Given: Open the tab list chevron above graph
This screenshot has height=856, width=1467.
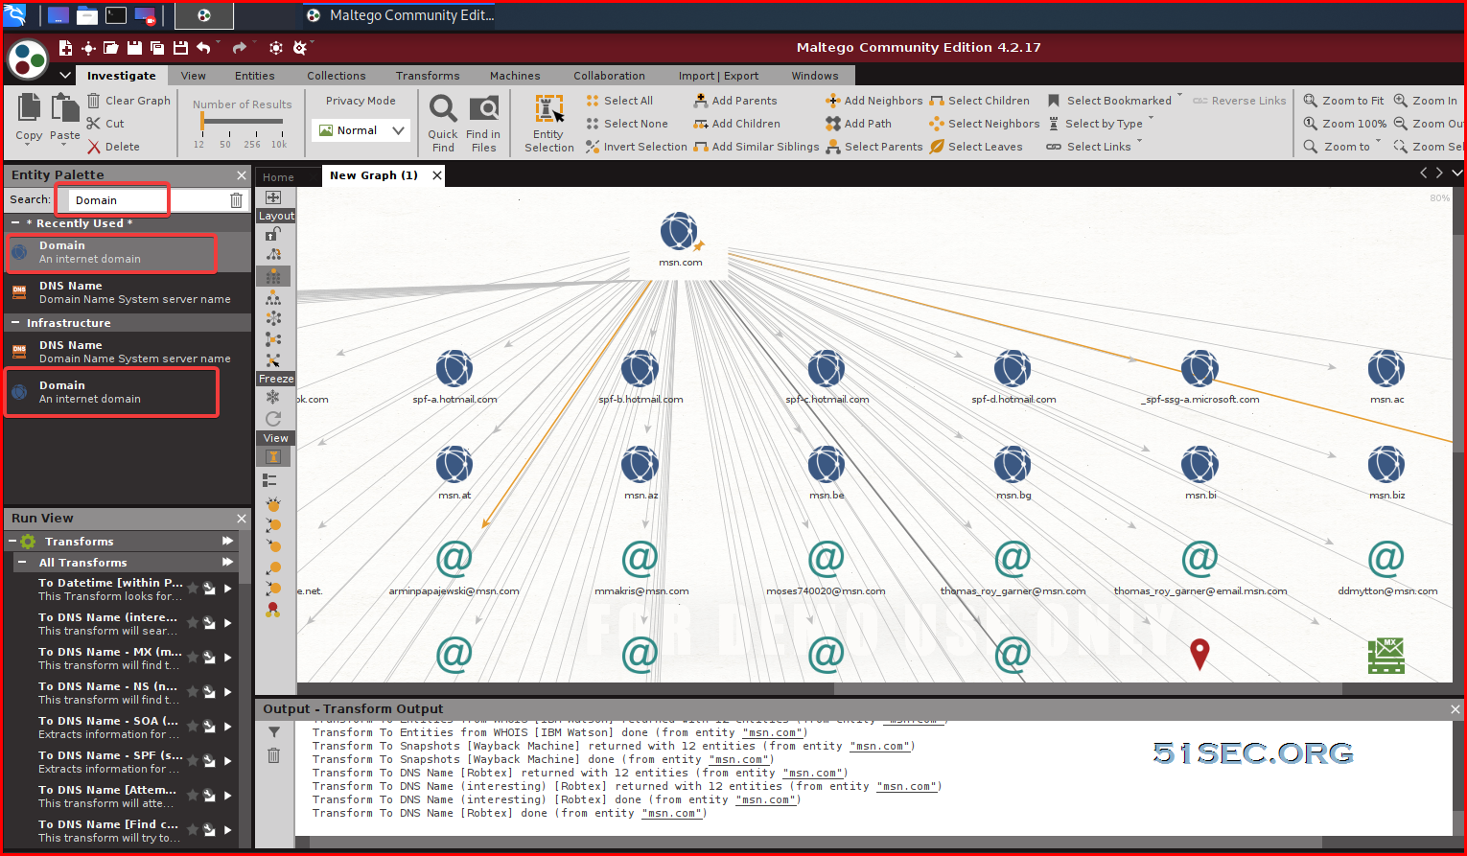Looking at the screenshot, I should [x=1456, y=173].
